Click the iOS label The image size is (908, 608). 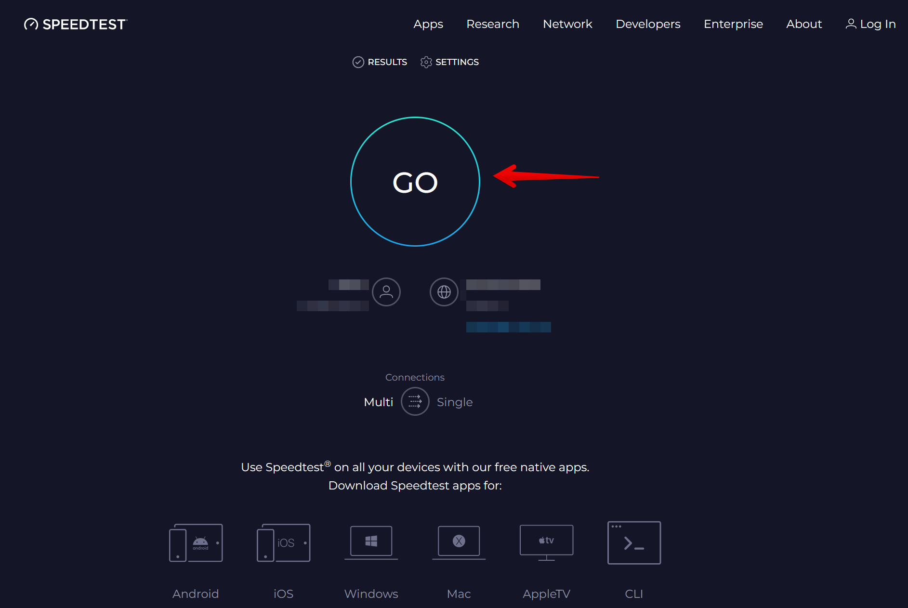coord(283,594)
